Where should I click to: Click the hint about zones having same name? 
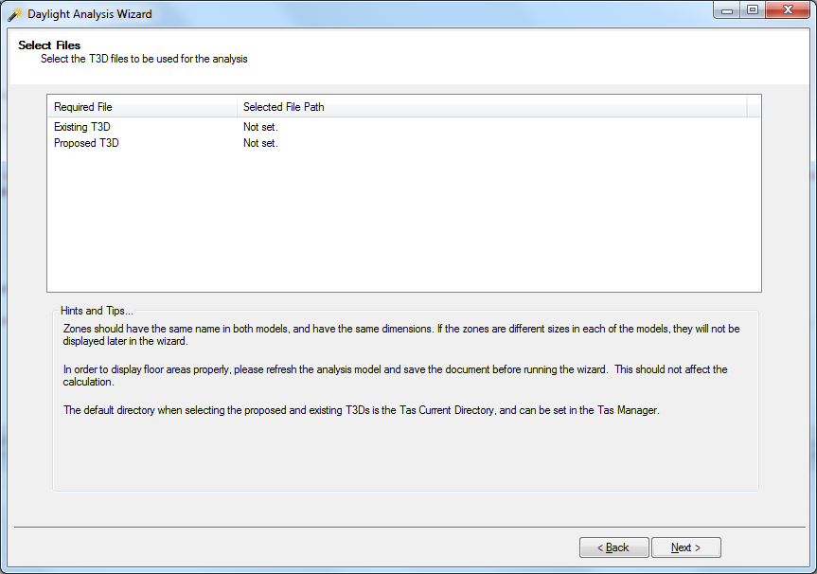click(401, 334)
